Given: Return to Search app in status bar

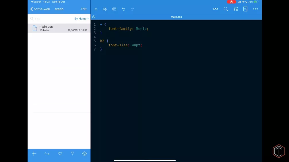Looking at the screenshot, I should (x=36, y=2).
